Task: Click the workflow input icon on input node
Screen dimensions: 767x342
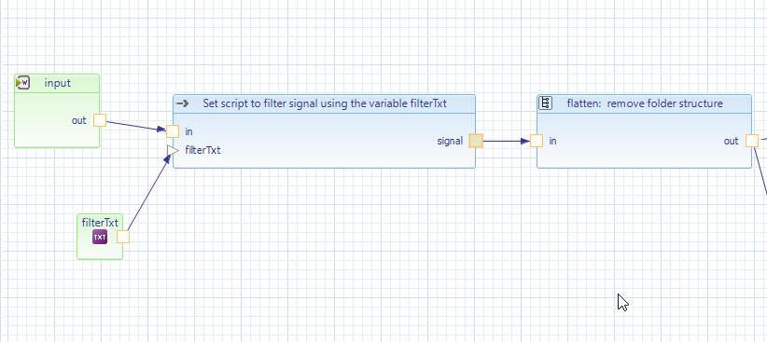Action: coord(23,83)
